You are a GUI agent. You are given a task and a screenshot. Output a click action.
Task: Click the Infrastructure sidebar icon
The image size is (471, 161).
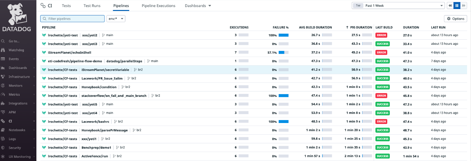coord(3,77)
